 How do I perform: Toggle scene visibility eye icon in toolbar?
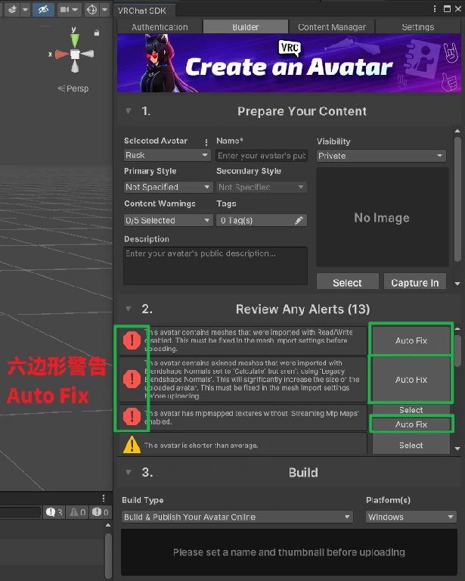click(43, 10)
